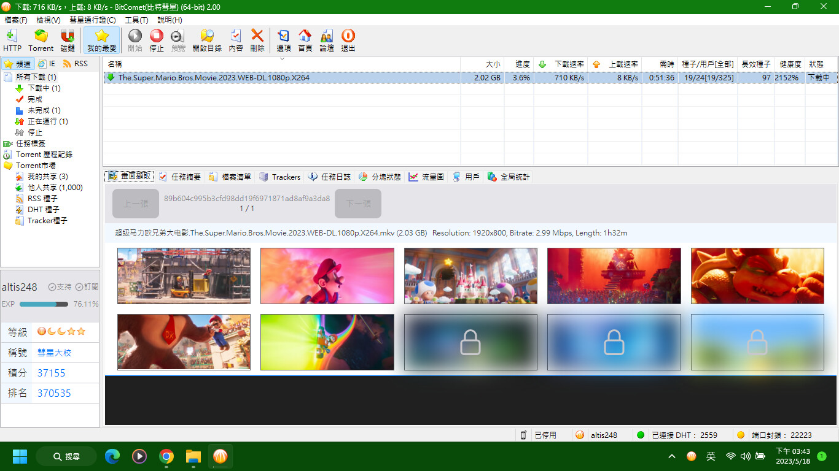
Task: Open the Donkey Kong and Mario thumbnail
Action: point(184,342)
